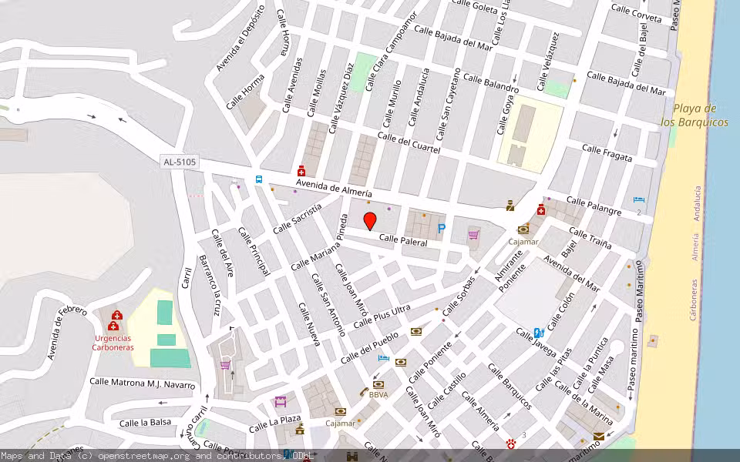740x462 pixels.
Task: Click the Calle Barquicos label
Action: tap(510, 387)
